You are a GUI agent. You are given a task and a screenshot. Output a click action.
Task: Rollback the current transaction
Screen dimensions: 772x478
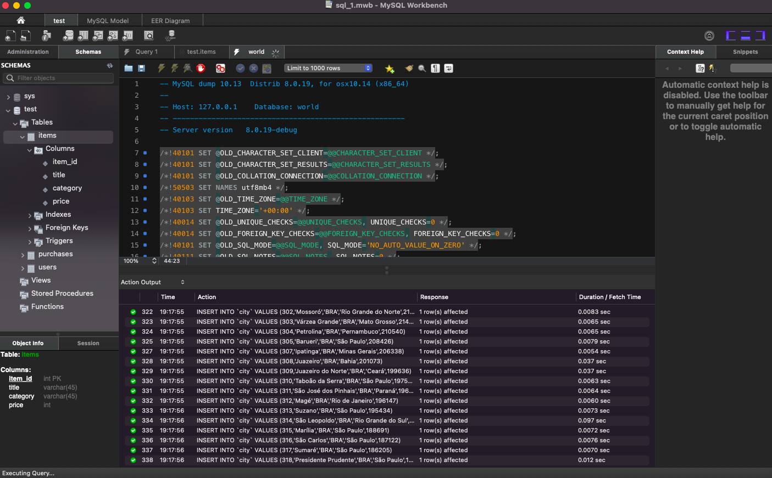pyautogui.click(x=253, y=68)
